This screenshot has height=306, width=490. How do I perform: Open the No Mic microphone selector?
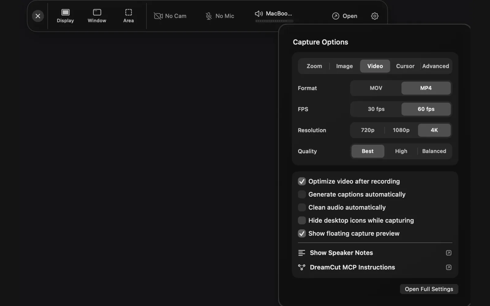(x=220, y=16)
